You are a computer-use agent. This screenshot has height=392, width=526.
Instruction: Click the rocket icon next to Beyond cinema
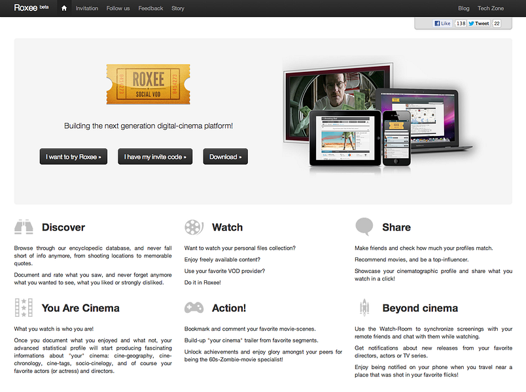364,308
